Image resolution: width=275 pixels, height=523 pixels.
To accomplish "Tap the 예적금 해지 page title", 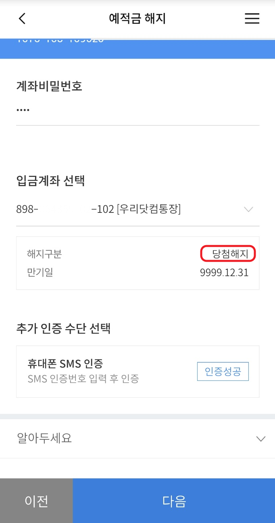I will 137,19.
